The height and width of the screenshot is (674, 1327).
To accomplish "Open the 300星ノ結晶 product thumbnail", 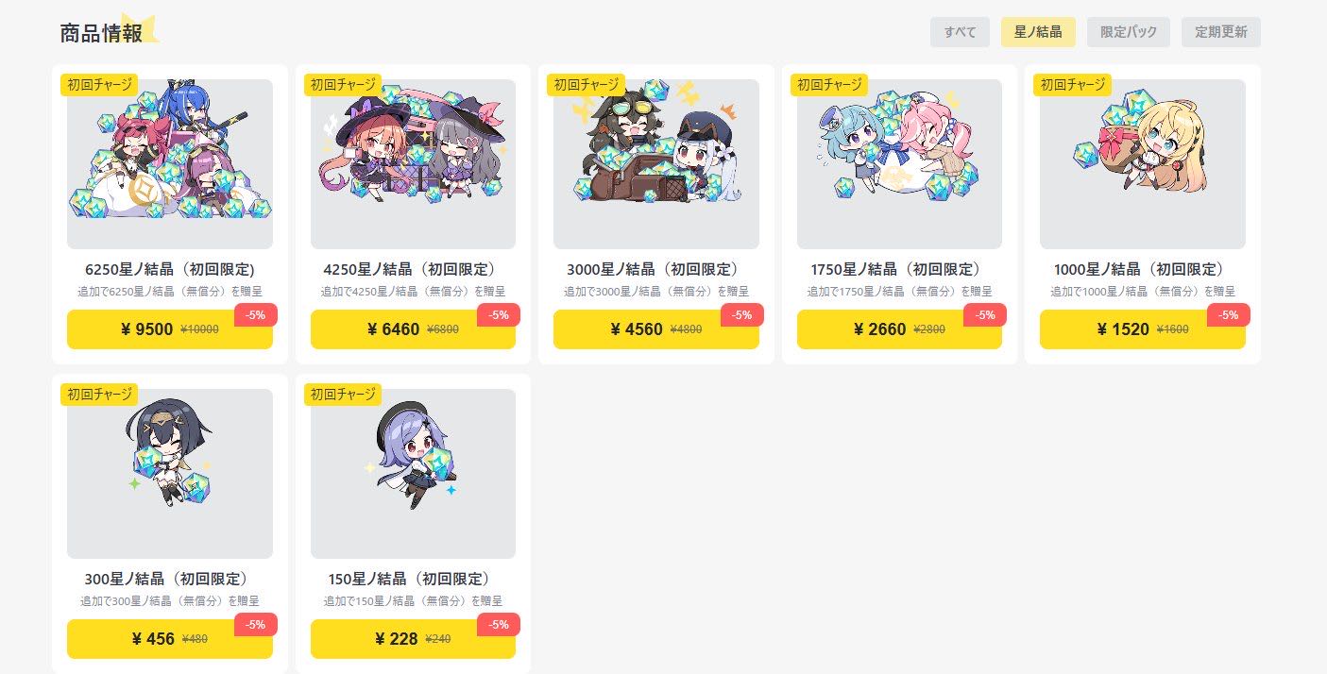I will coord(170,474).
